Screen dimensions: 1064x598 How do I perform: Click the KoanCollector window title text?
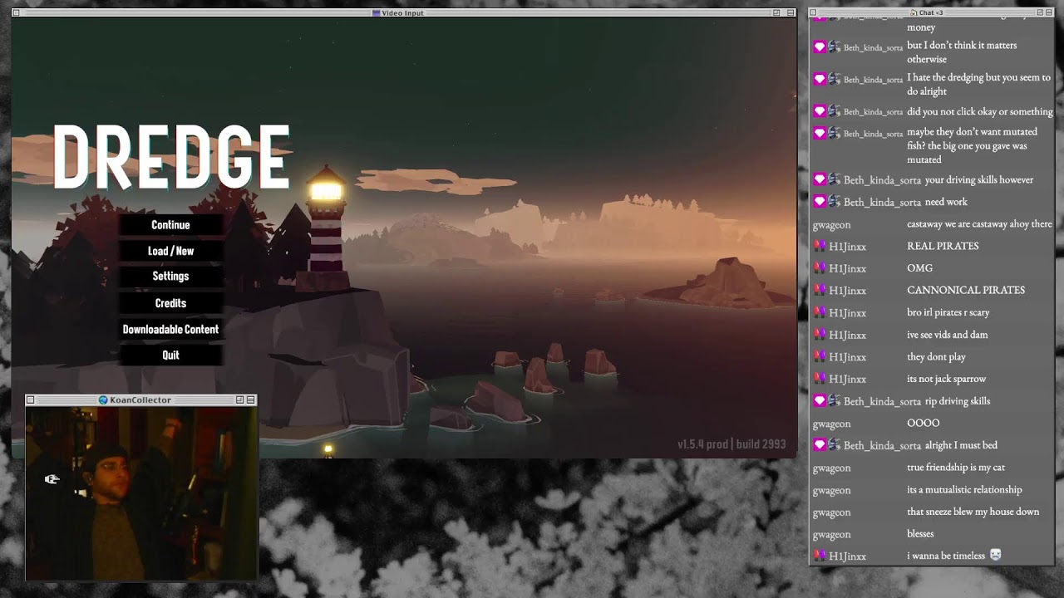[140, 400]
